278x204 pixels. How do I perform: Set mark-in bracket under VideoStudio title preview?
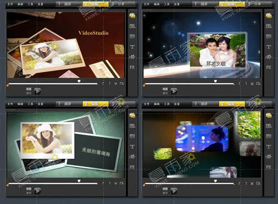point(103,83)
